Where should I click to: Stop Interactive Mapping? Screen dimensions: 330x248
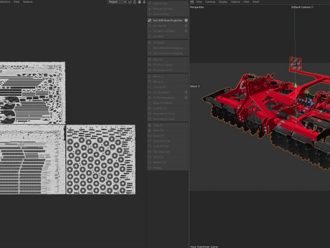click(x=168, y=53)
